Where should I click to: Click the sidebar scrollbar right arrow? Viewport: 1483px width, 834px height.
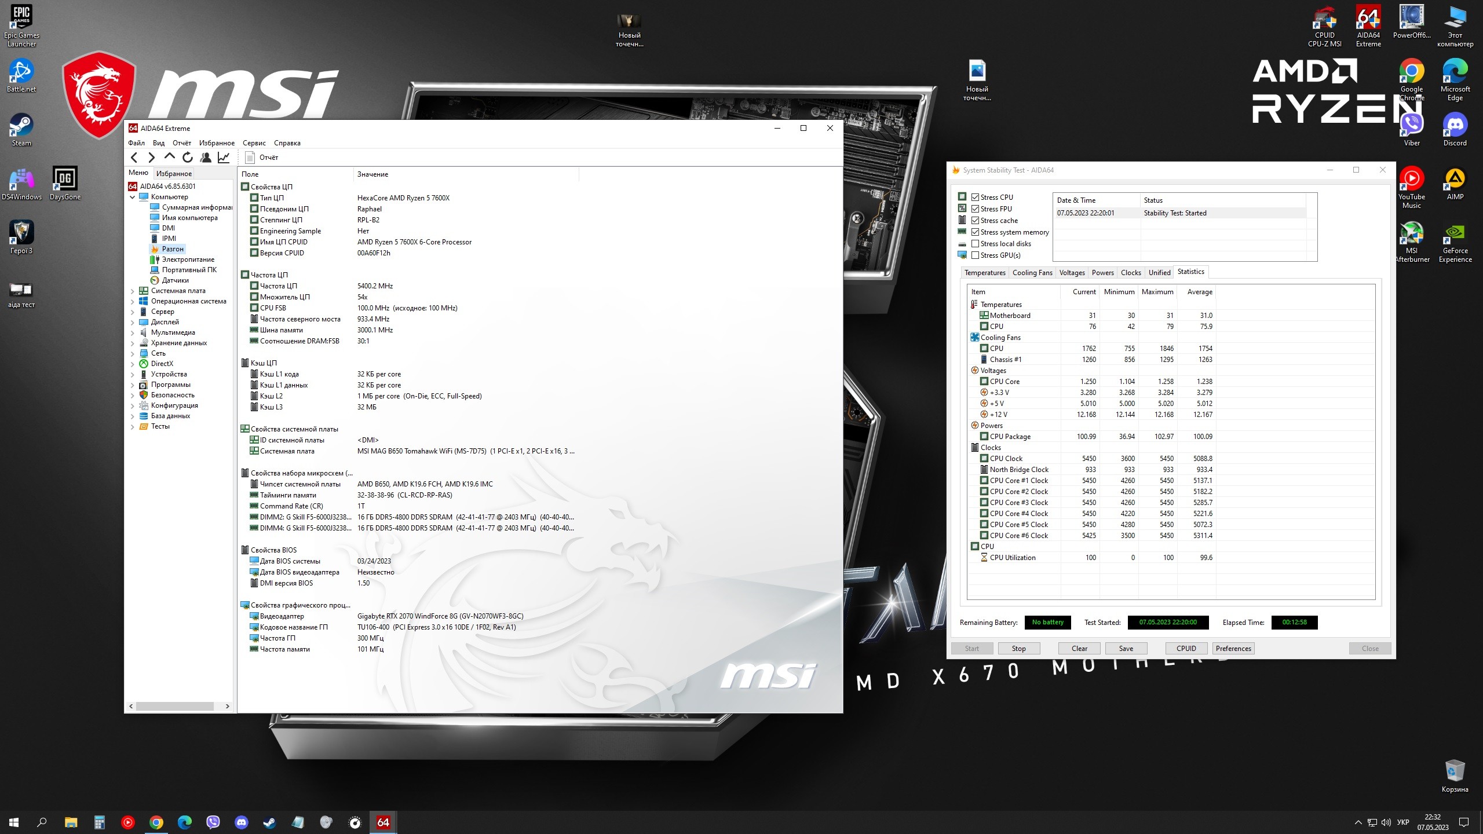[227, 706]
